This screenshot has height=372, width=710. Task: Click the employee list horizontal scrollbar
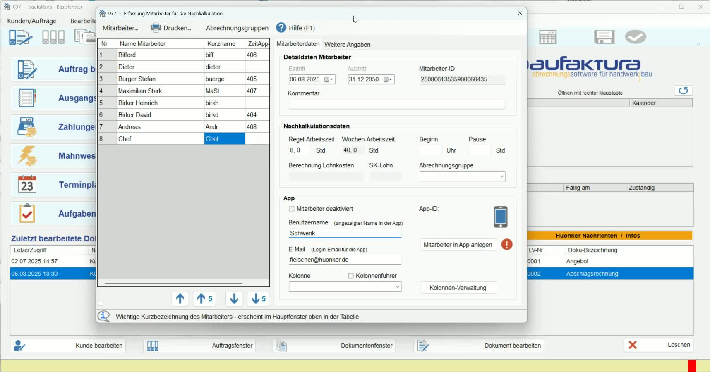coord(173,283)
